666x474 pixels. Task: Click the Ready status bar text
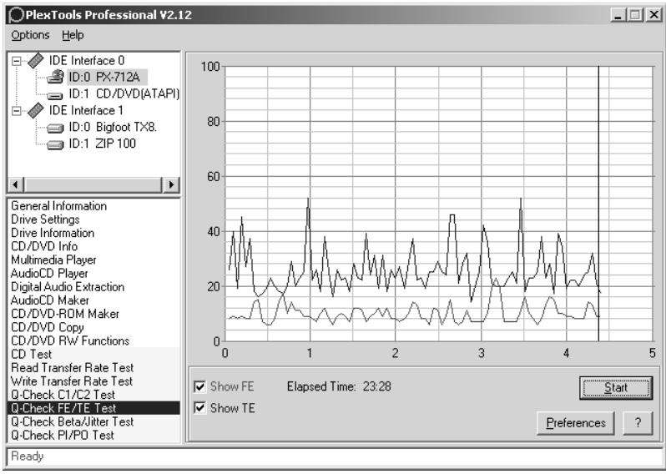(28, 456)
